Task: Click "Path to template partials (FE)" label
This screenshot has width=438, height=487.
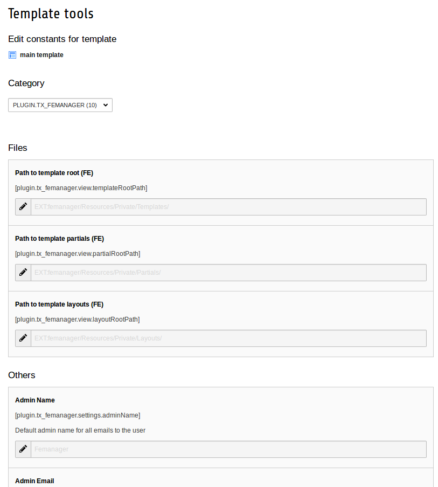Action: coord(59,239)
